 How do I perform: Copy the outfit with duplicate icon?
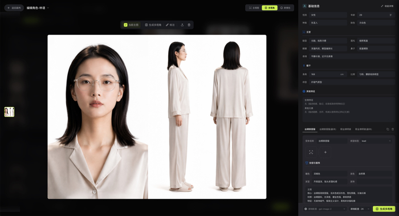point(388,129)
